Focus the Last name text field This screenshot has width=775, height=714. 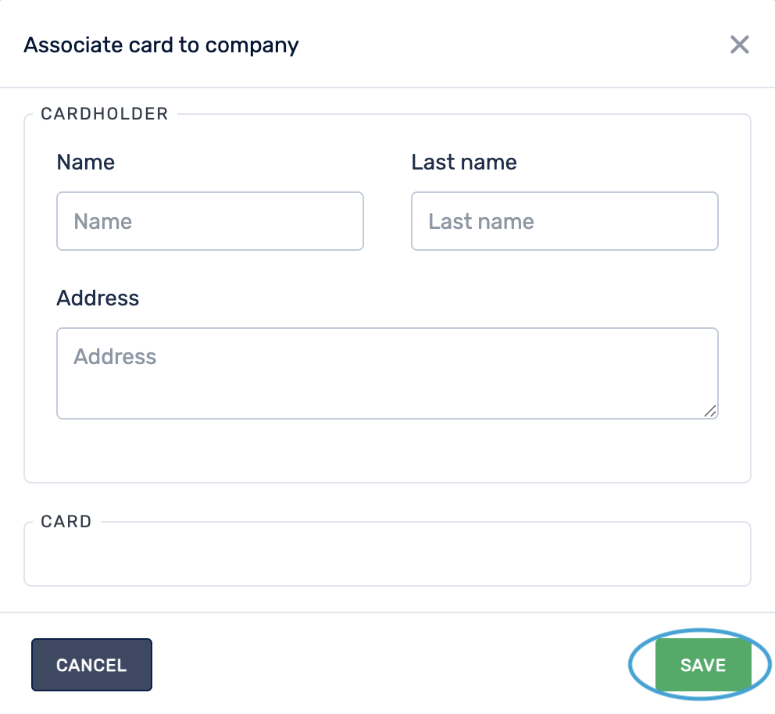[x=564, y=221]
